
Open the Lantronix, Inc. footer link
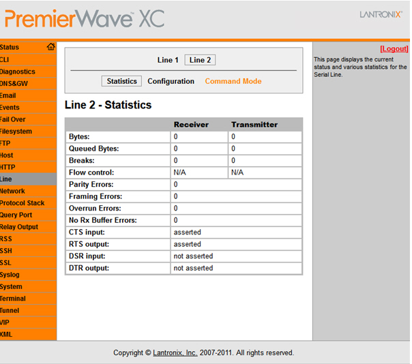pyautogui.click(x=175, y=353)
